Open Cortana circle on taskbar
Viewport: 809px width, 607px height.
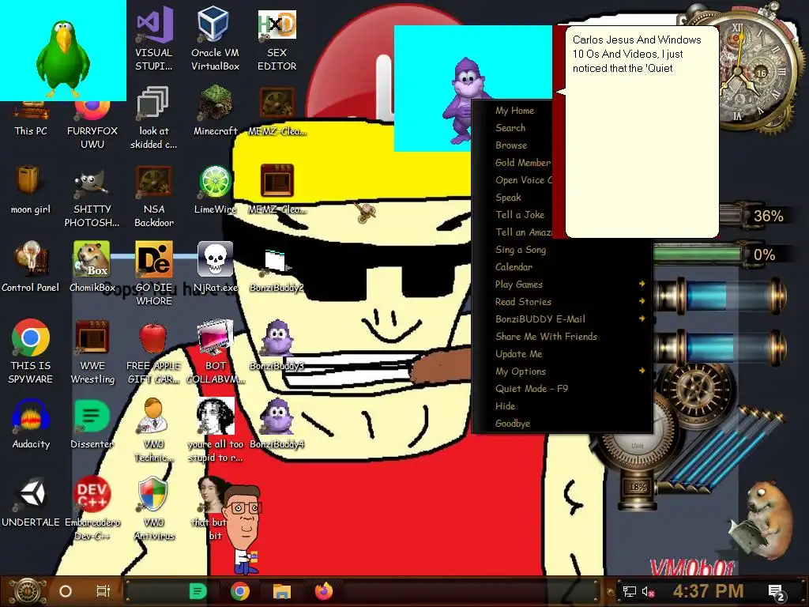(66, 591)
